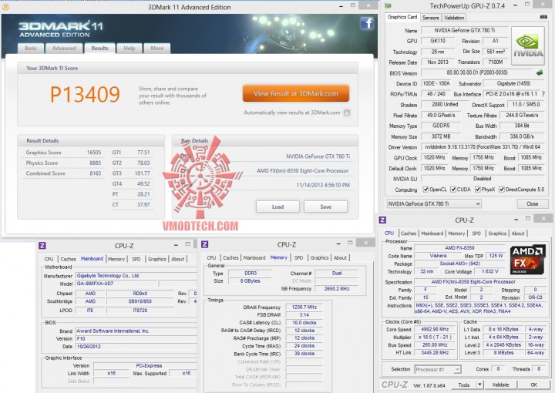Open Graphics tab in CPU-Z Mainboard window
This screenshot has width=555, height=393.
157,259
